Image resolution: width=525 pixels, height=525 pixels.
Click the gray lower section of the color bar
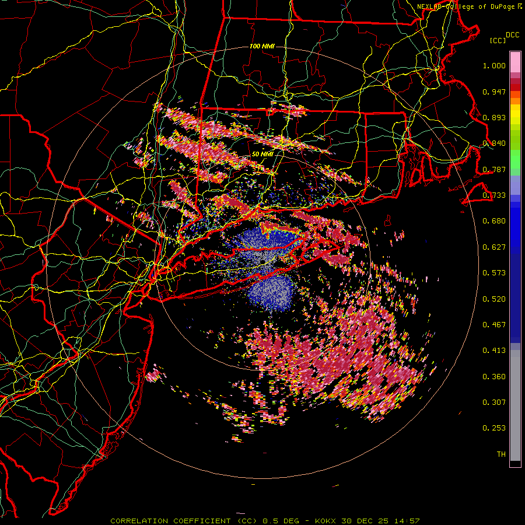(515, 405)
